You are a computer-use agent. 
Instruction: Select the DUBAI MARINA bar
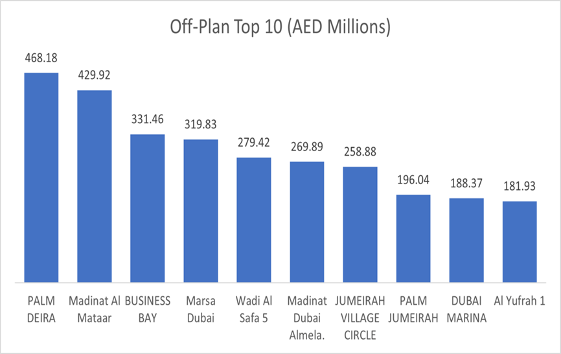coord(466,240)
